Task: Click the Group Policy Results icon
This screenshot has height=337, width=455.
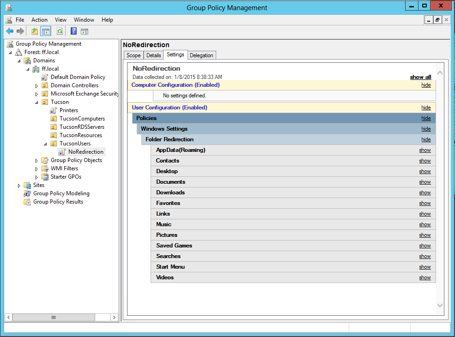Action: tap(27, 202)
